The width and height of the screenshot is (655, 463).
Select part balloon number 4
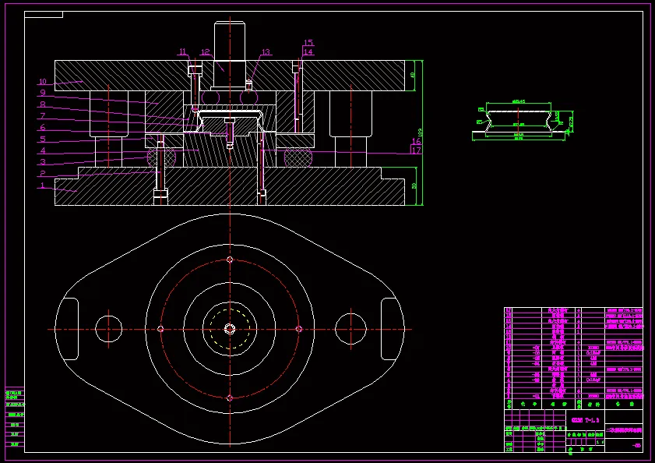tap(43, 150)
